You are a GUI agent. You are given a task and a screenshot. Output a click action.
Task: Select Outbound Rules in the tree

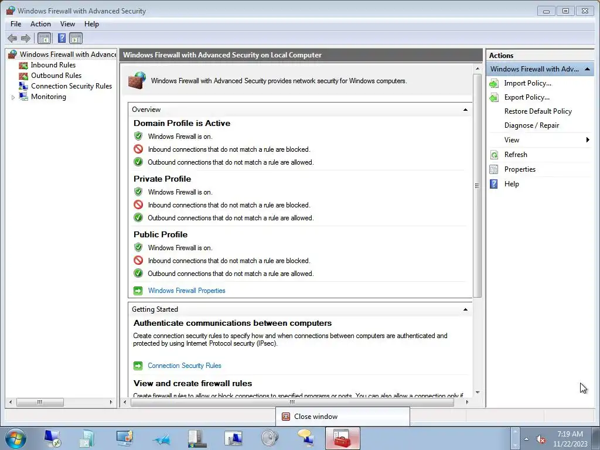pos(56,76)
